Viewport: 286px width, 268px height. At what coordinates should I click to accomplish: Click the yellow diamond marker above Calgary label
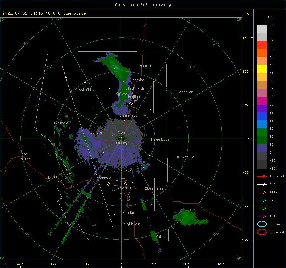point(126,184)
